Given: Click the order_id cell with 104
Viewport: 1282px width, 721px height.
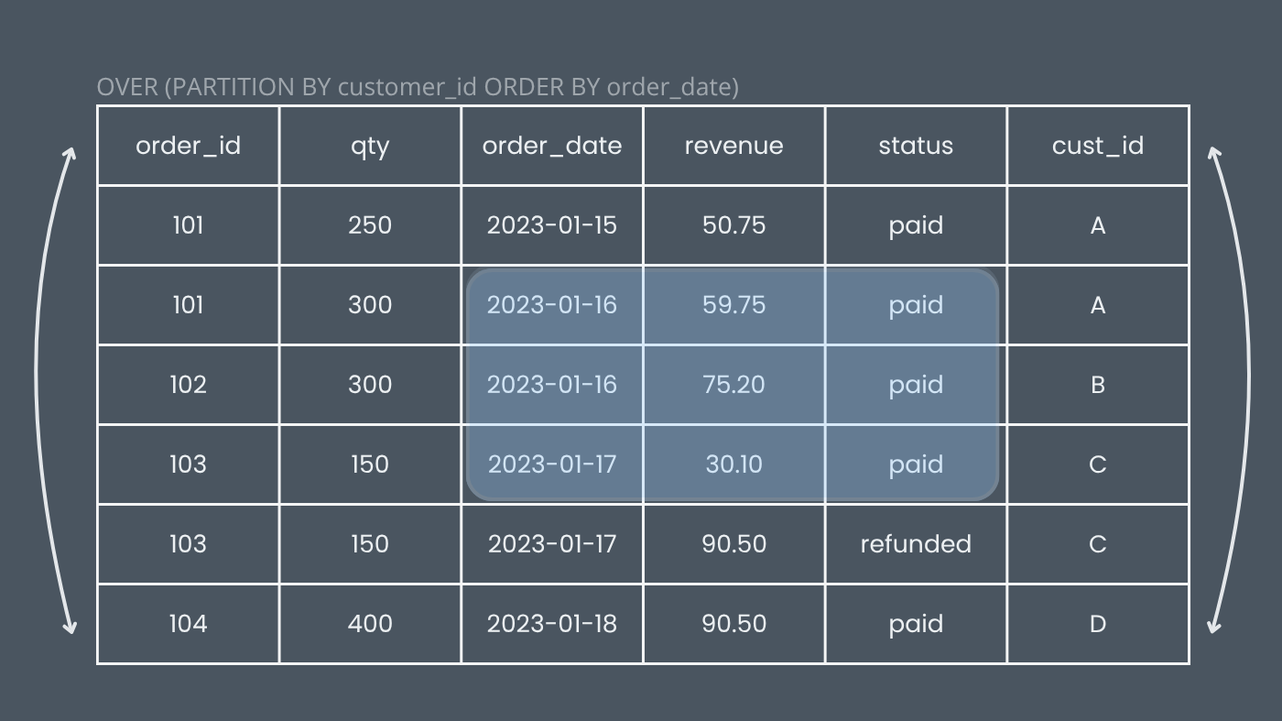Looking at the screenshot, I should tap(188, 624).
